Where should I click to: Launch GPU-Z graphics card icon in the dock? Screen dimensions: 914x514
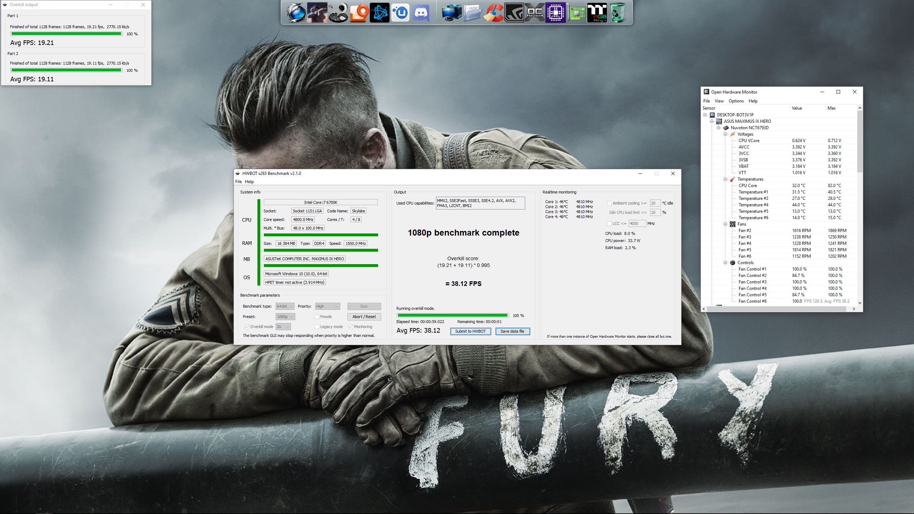pyautogui.click(x=576, y=13)
